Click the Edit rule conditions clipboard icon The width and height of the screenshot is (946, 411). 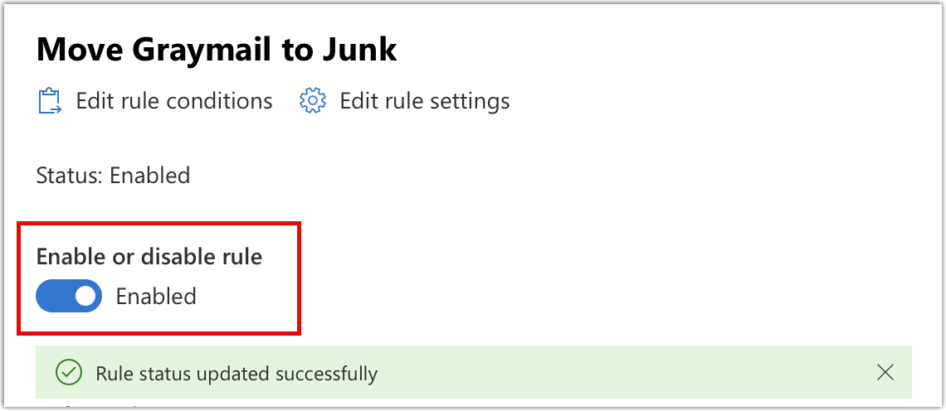50,101
